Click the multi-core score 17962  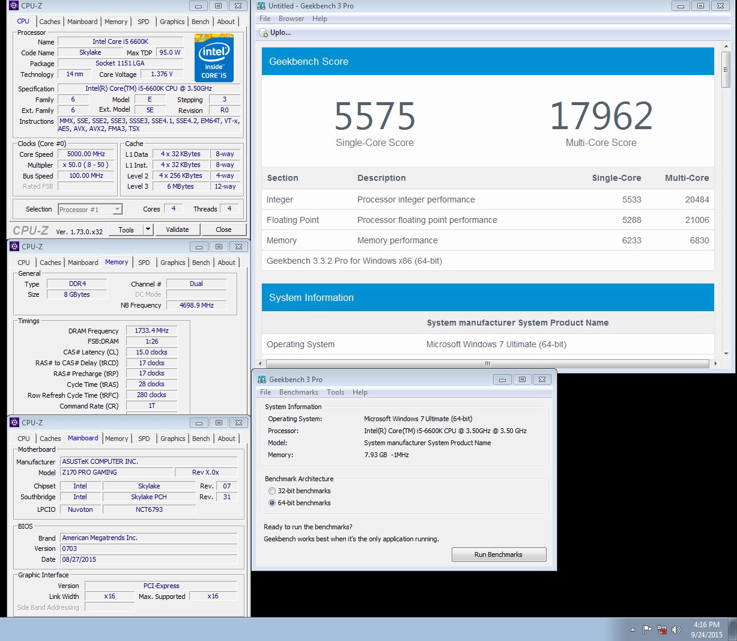(601, 117)
